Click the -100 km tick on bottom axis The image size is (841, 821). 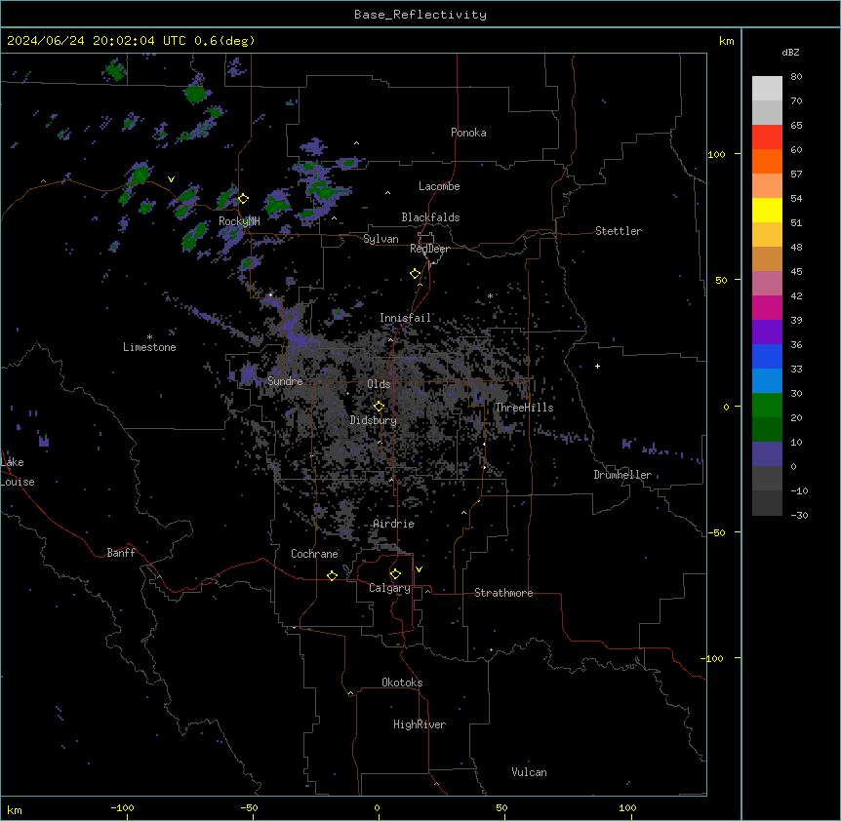123,808
